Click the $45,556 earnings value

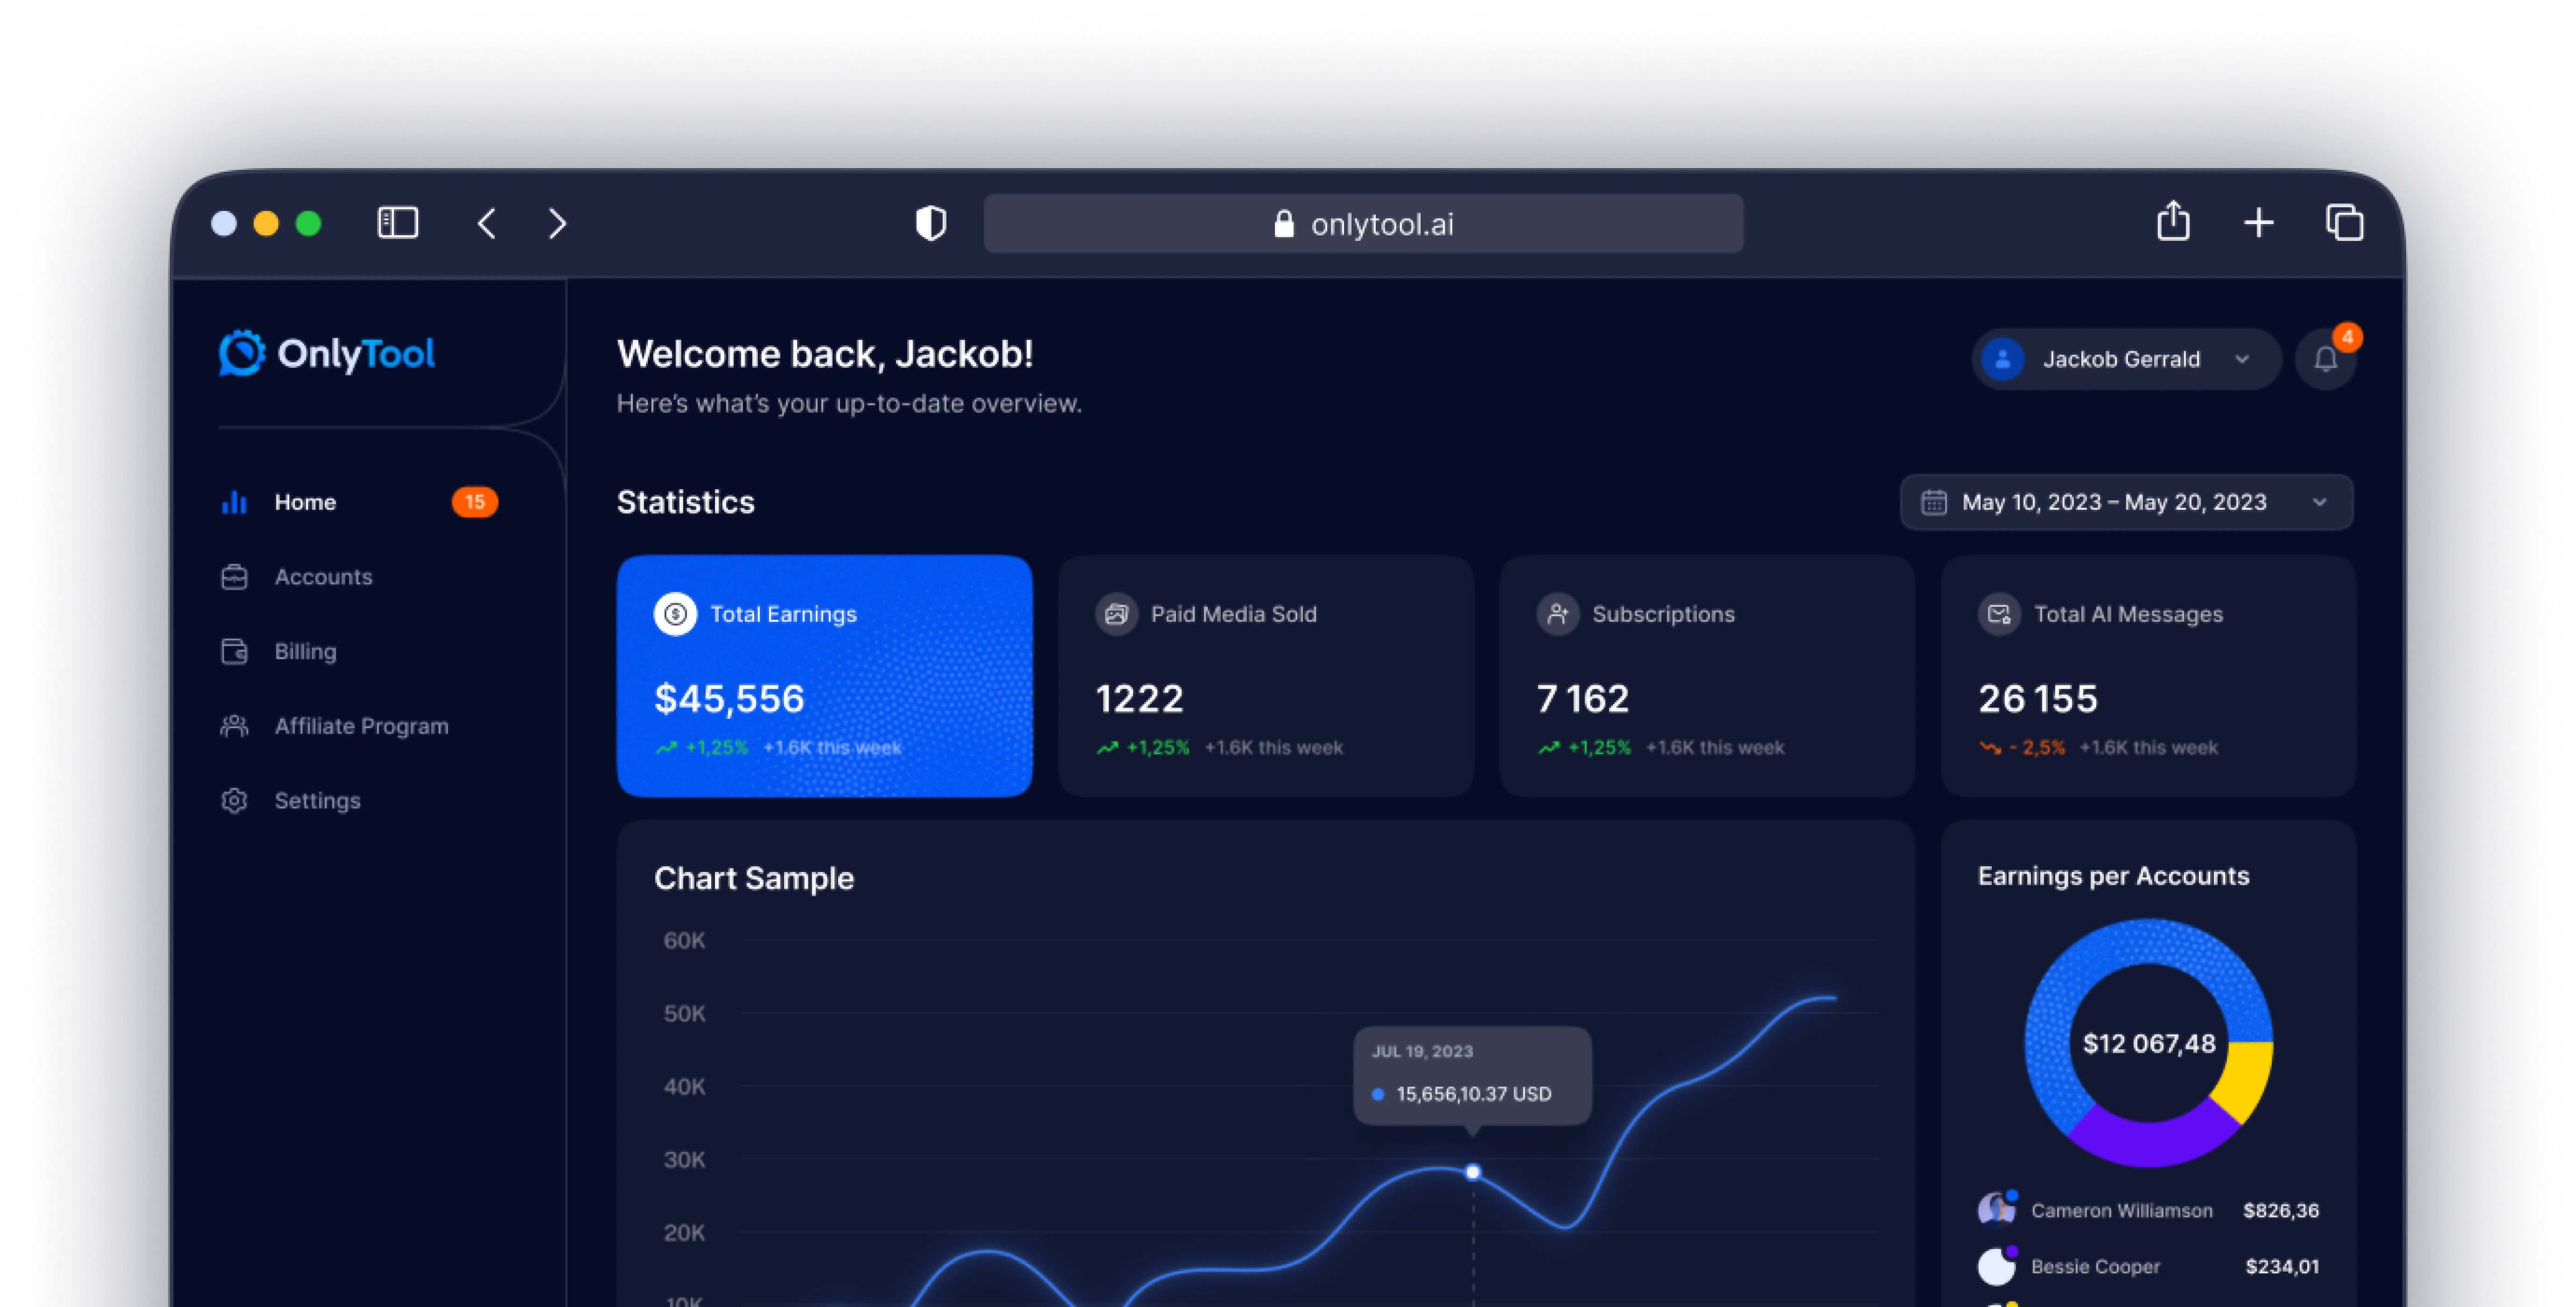pyautogui.click(x=729, y=698)
